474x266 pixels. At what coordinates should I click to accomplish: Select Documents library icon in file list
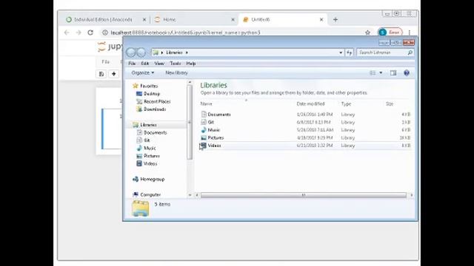204,115
